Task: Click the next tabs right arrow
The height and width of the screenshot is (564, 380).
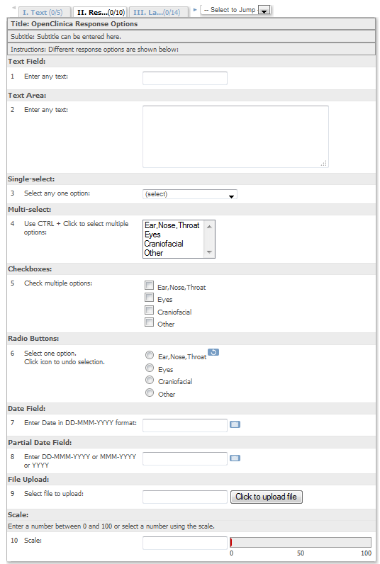Action: tap(195, 10)
